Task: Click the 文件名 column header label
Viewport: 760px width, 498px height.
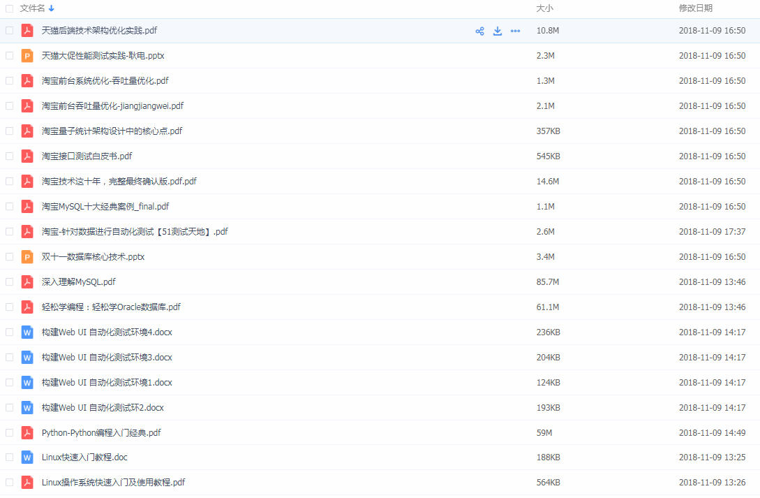Action: click(32, 8)
